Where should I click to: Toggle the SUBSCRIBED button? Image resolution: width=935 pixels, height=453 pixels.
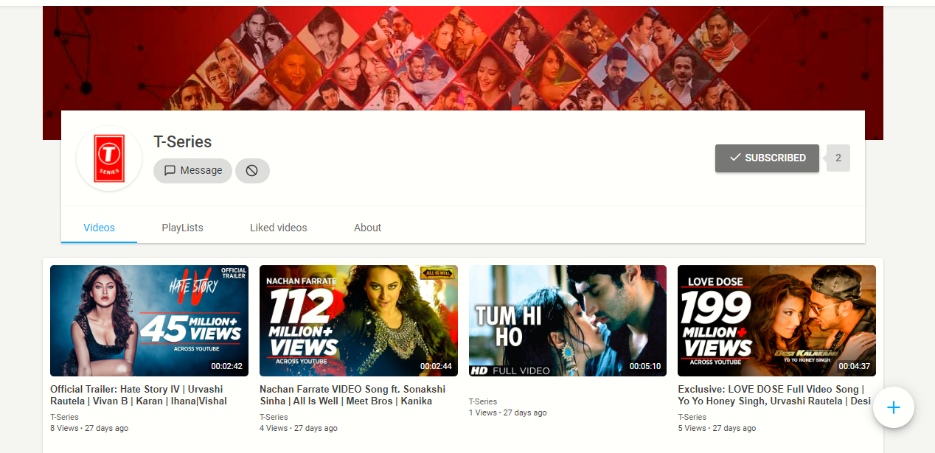click(767, 158)
